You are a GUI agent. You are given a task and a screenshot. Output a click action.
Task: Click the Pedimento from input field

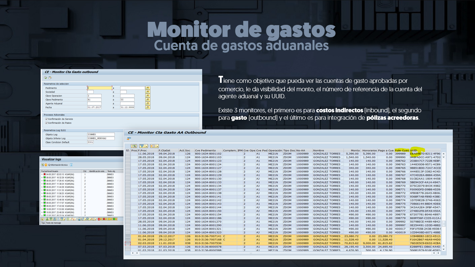point(100,88)
